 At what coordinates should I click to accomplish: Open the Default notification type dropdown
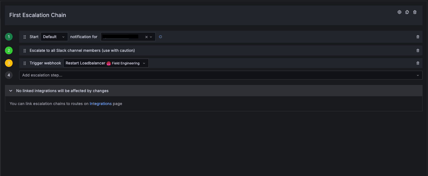54,37
